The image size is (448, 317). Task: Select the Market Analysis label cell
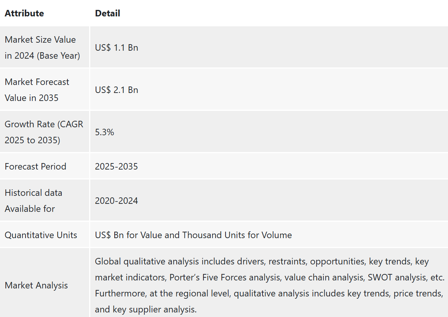45,285
